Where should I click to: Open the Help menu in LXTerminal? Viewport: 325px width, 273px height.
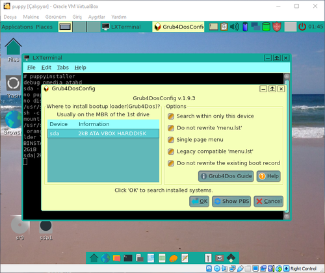point(81,68)
